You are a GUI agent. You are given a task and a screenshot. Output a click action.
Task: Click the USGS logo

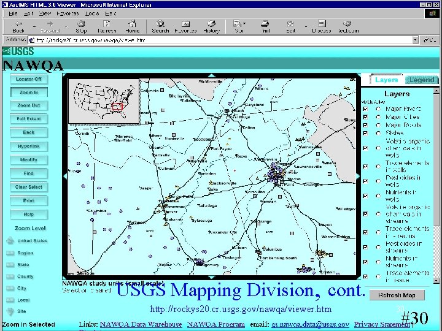click(18, 51)
